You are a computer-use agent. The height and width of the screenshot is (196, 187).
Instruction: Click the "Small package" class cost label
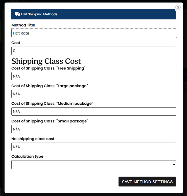click(x=50, y=121)
